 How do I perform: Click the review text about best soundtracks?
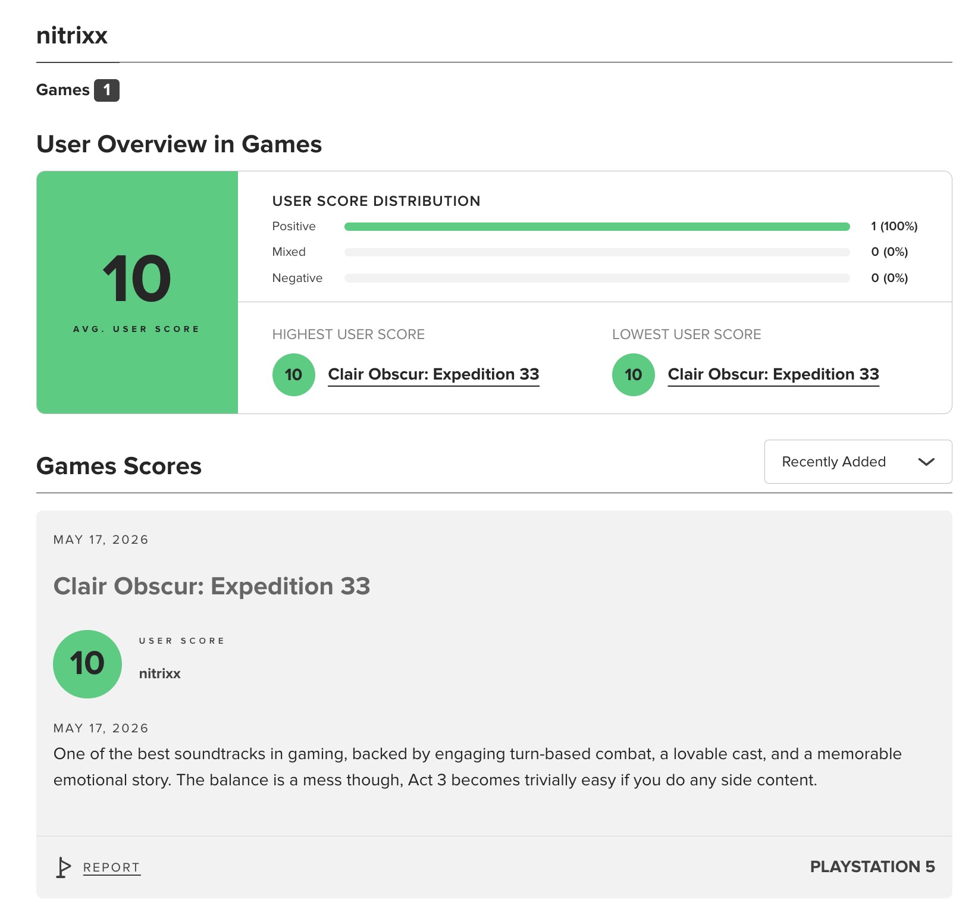478,767
